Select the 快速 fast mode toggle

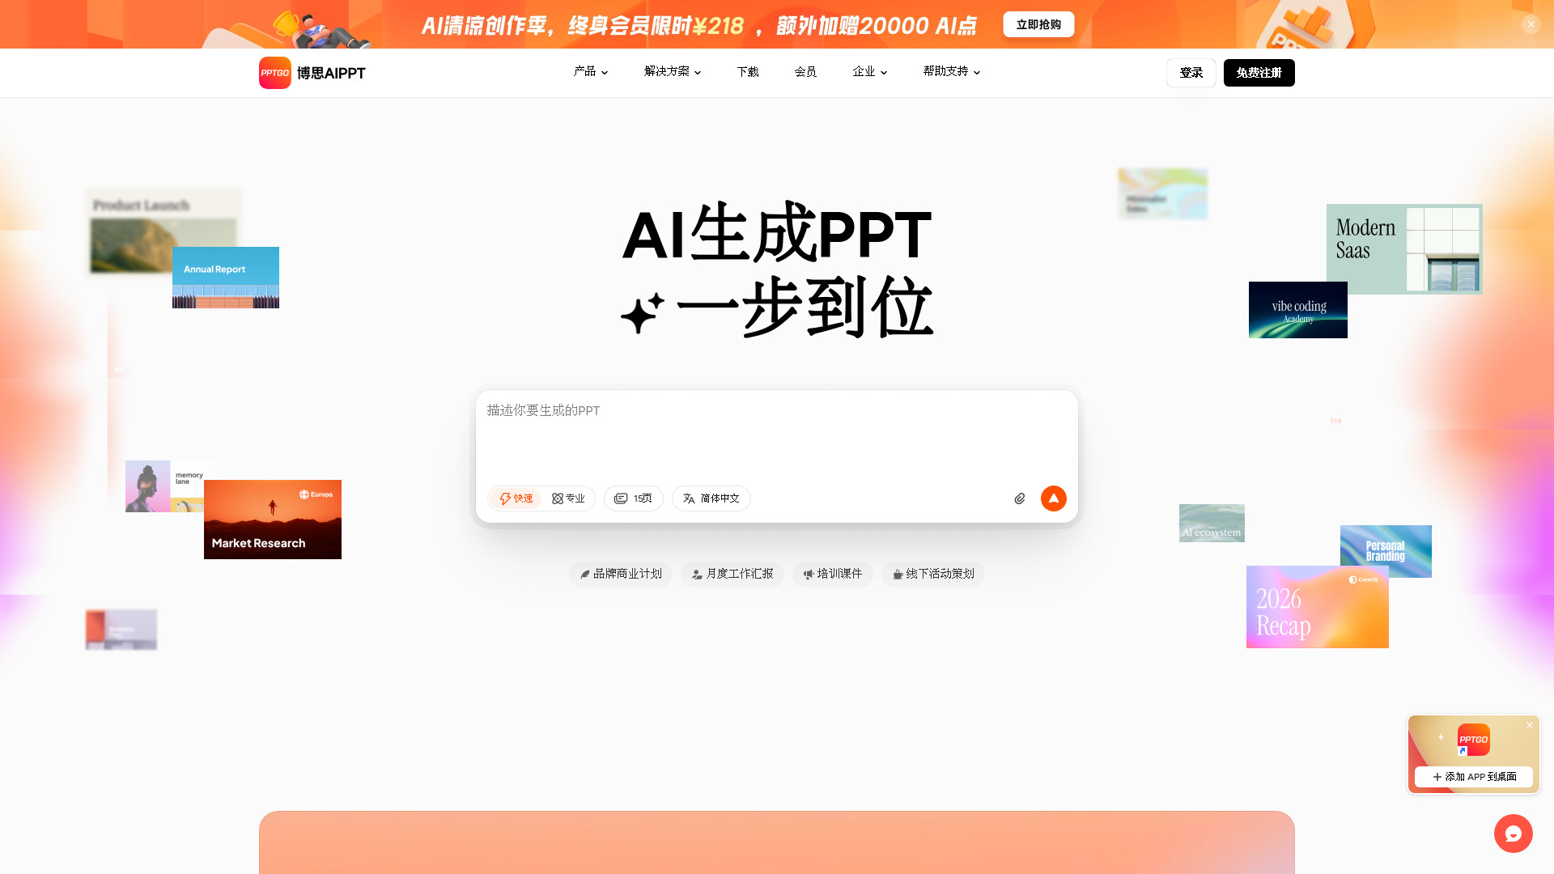coord(516,499)
